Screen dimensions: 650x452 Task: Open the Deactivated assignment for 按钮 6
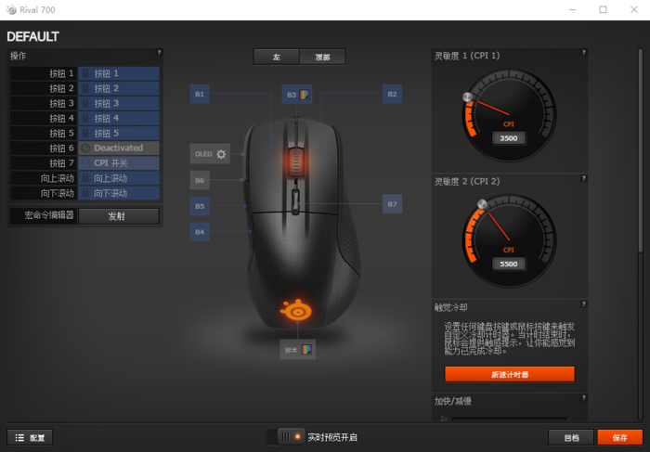[119, 148]
